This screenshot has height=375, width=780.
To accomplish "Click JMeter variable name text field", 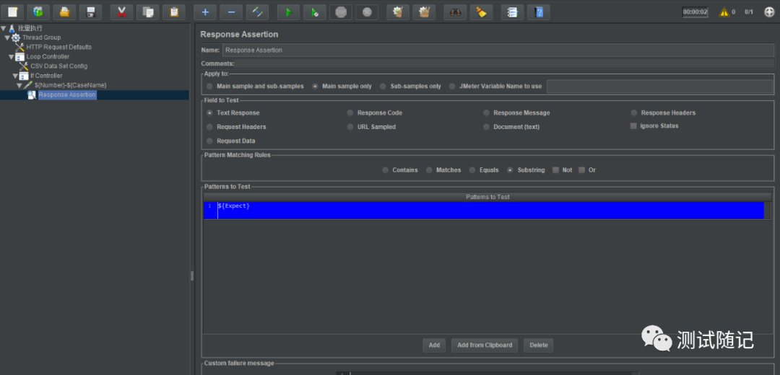I will click(660, 87).
